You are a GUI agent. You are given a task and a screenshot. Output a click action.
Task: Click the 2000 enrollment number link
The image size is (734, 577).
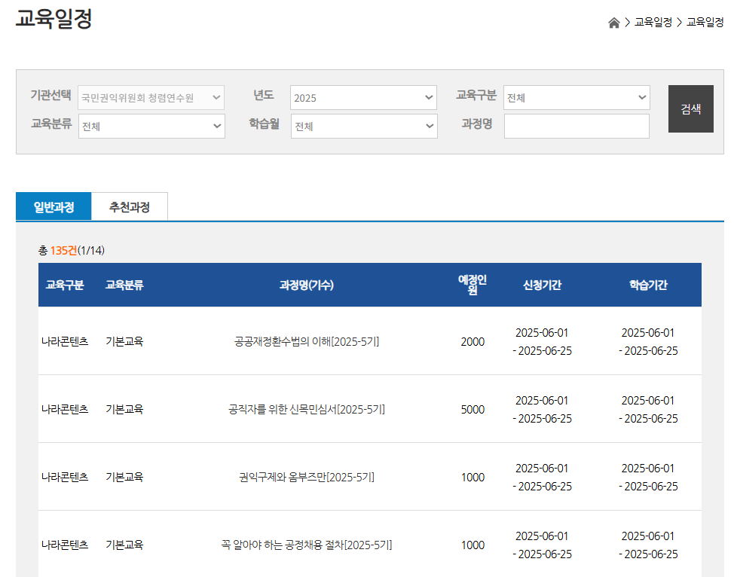pos(473,340)
